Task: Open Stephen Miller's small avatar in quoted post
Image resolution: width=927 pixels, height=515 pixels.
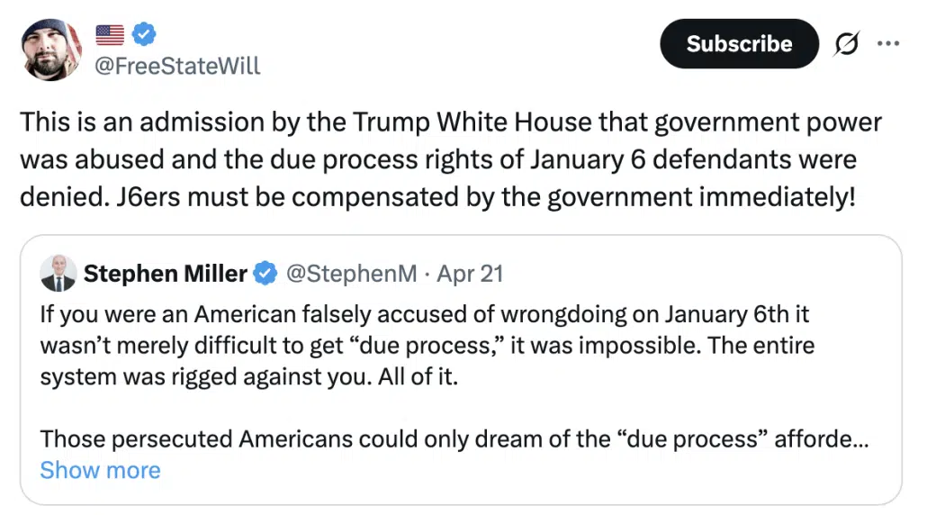Action: (58, 275)
